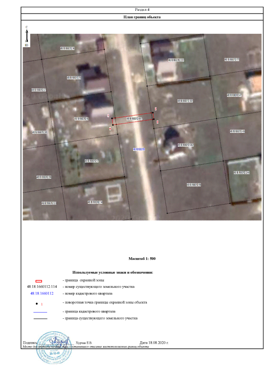Click the 48:18:1660112:114 legend parcel number
The width and height of the screenshot is (267, 378).
(x=42, y=287)
